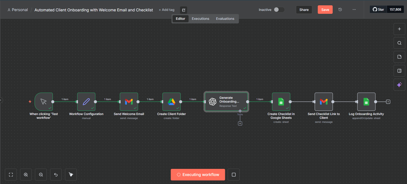Tidy up the workflow with broom icon
Image resolution: width=407 pixels, height=184 pixels.
71,175
